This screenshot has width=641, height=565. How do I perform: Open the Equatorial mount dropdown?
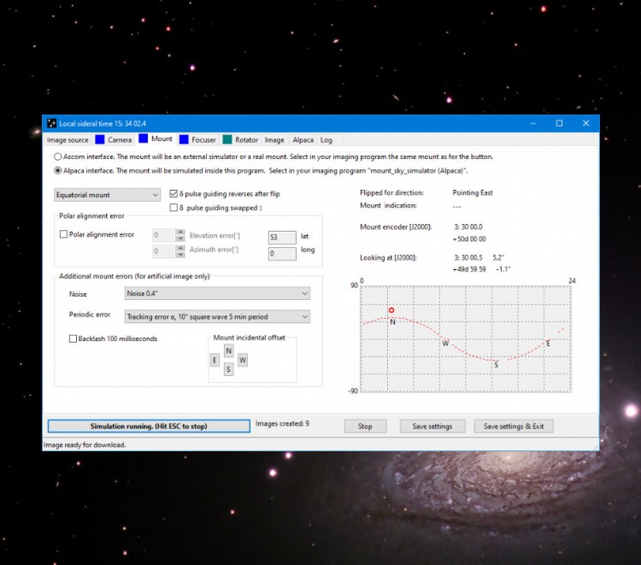point(107,195)
